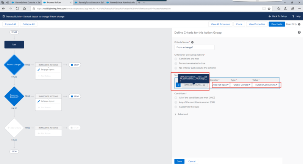The image size is (303, 164).
Task: Open the Type dropdown showing Global Constant
Action: (x=241, y=85)
